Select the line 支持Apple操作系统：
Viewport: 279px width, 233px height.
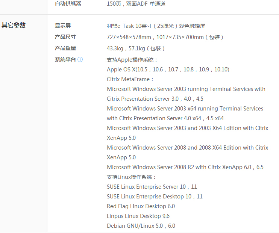coord(132,60)
